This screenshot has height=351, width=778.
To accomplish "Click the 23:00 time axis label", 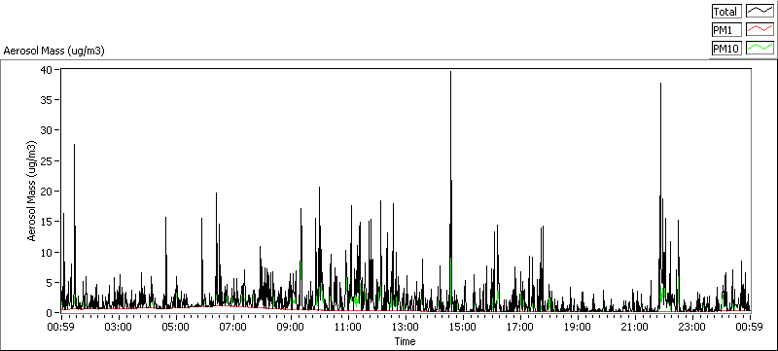I will (x=692, y=327).
